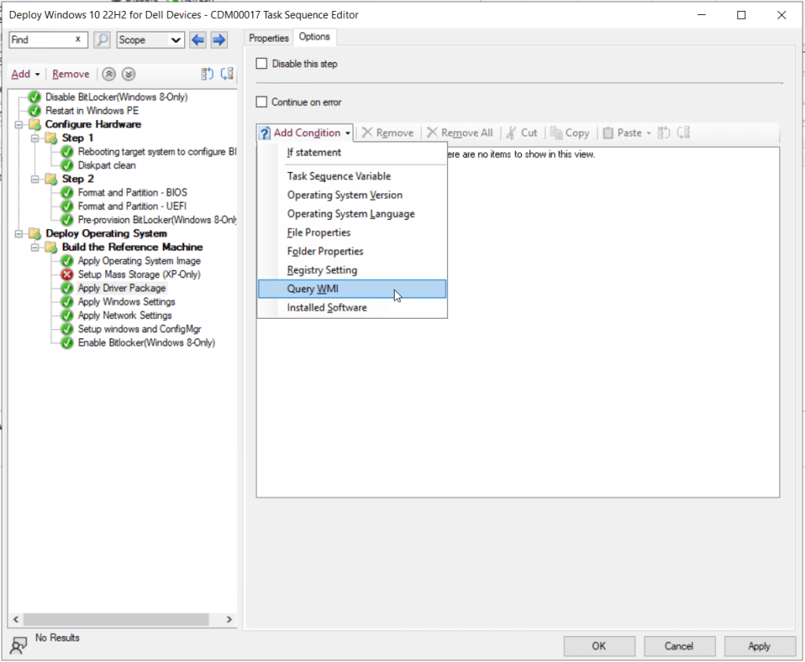Go to next find result arrow
The width and height of the screenshot is (805, 662).
coord(219,40)
